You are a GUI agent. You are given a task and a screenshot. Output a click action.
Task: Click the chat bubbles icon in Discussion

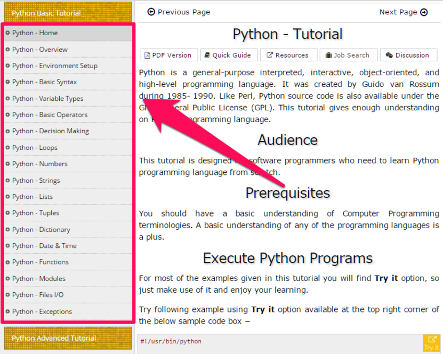389,55
